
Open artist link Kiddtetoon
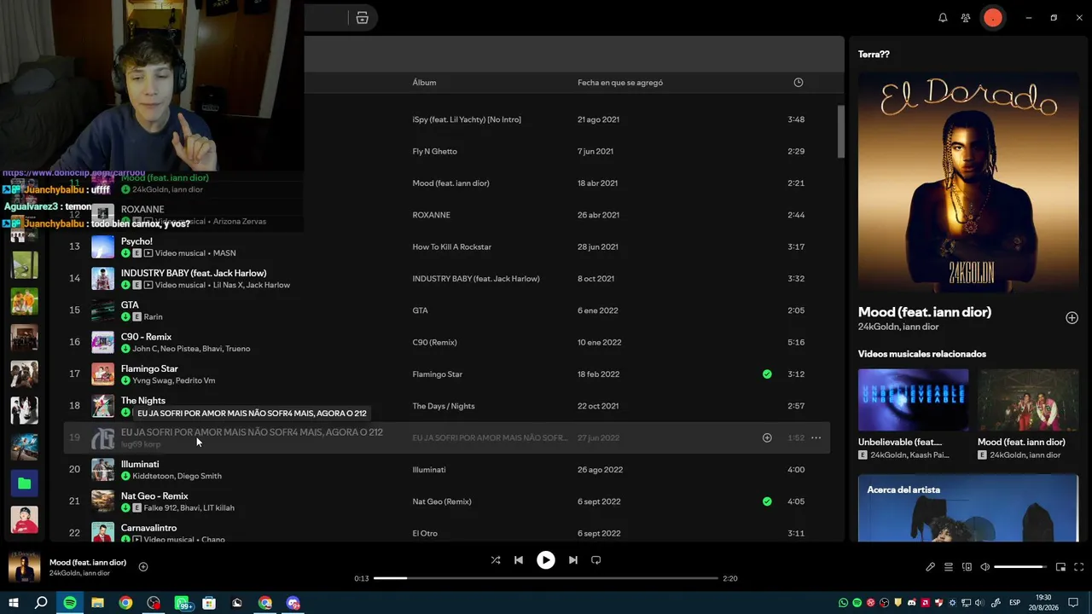153,476
